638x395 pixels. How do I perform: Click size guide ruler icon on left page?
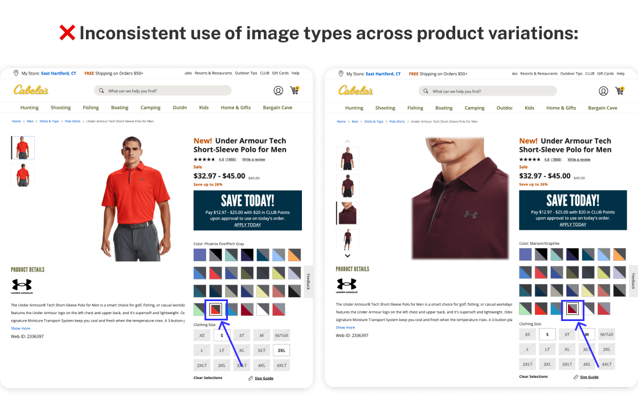251,378
